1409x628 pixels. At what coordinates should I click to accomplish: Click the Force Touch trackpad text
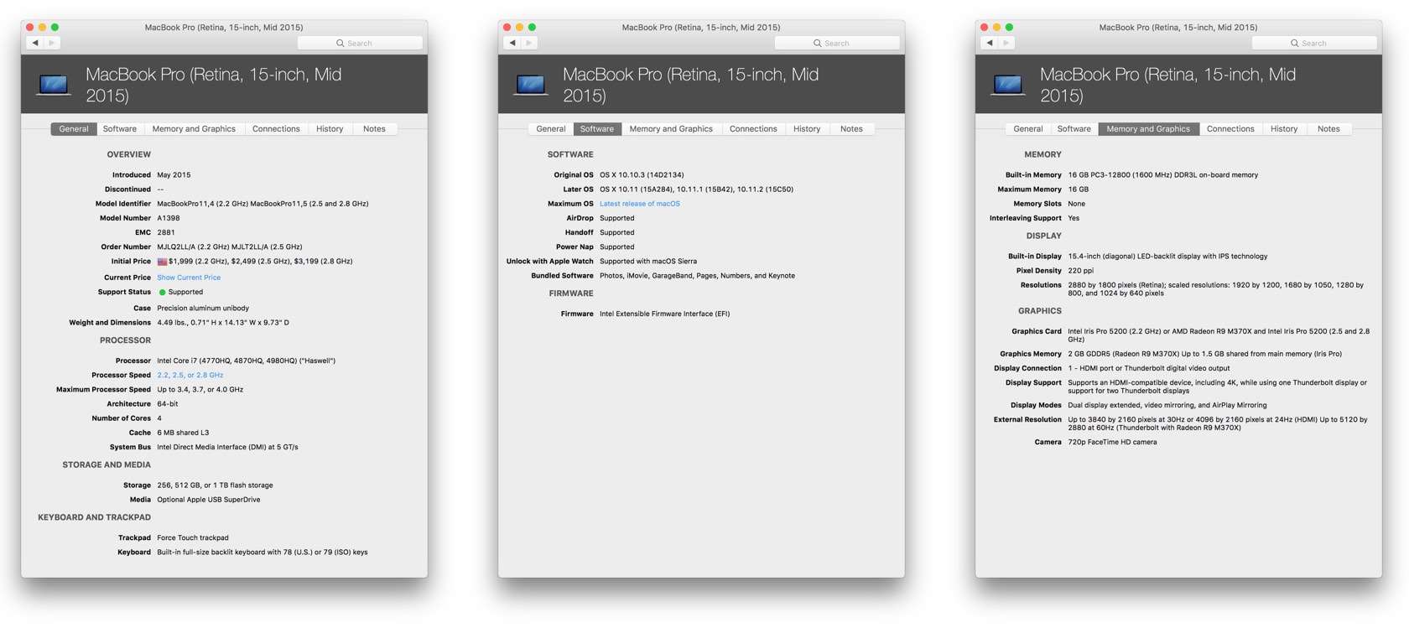[x=193, y=538]
